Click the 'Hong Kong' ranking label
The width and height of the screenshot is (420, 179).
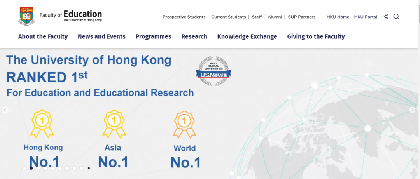[43, 148]
